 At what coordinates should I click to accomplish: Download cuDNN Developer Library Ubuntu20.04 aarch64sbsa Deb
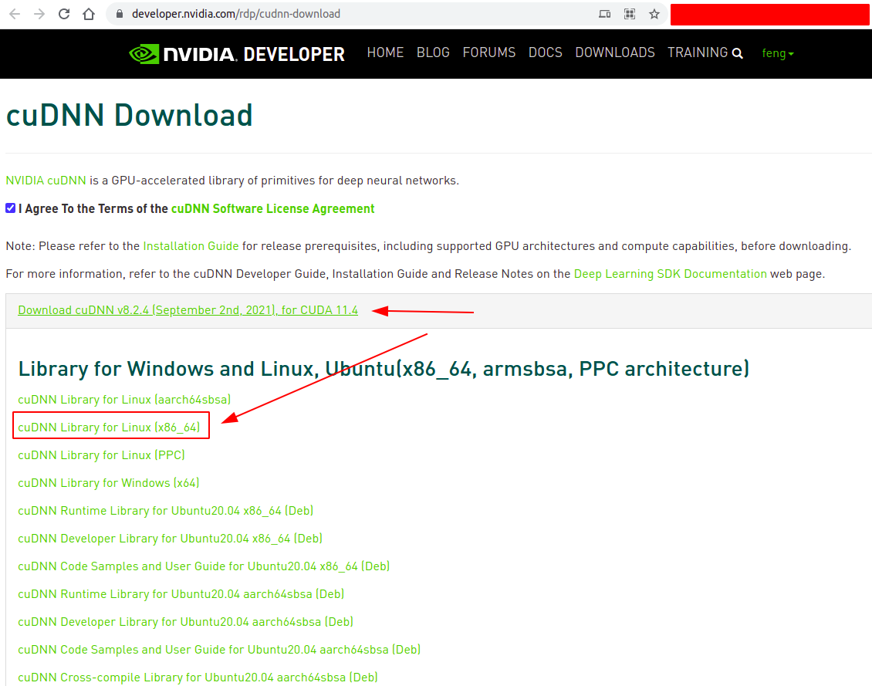pyautogui.click(x=186, y=622)
